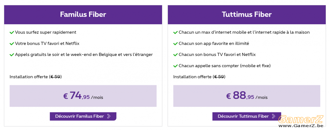Click 'Installation offerte' text in Familus card
Screen dimensions: 329x130
pos(29,77)
